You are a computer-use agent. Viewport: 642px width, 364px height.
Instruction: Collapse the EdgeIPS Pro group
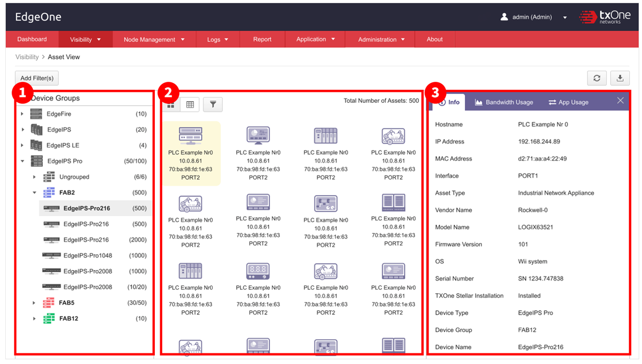tap(22, 161)
